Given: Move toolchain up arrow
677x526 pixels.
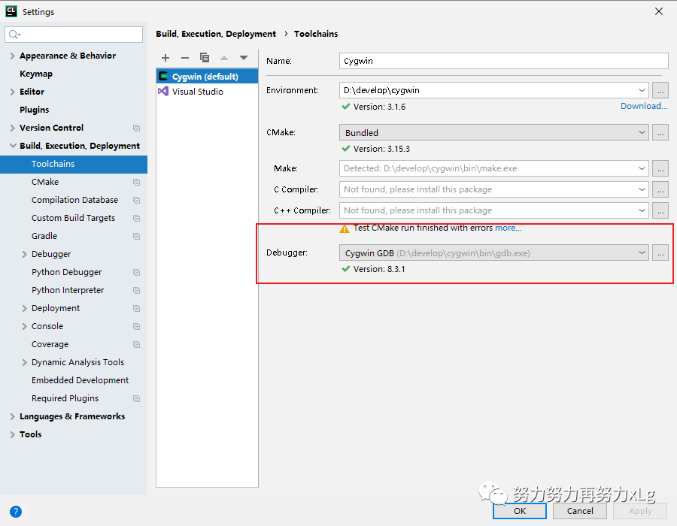Looking at the screenshot, I should tap(224, 58).
